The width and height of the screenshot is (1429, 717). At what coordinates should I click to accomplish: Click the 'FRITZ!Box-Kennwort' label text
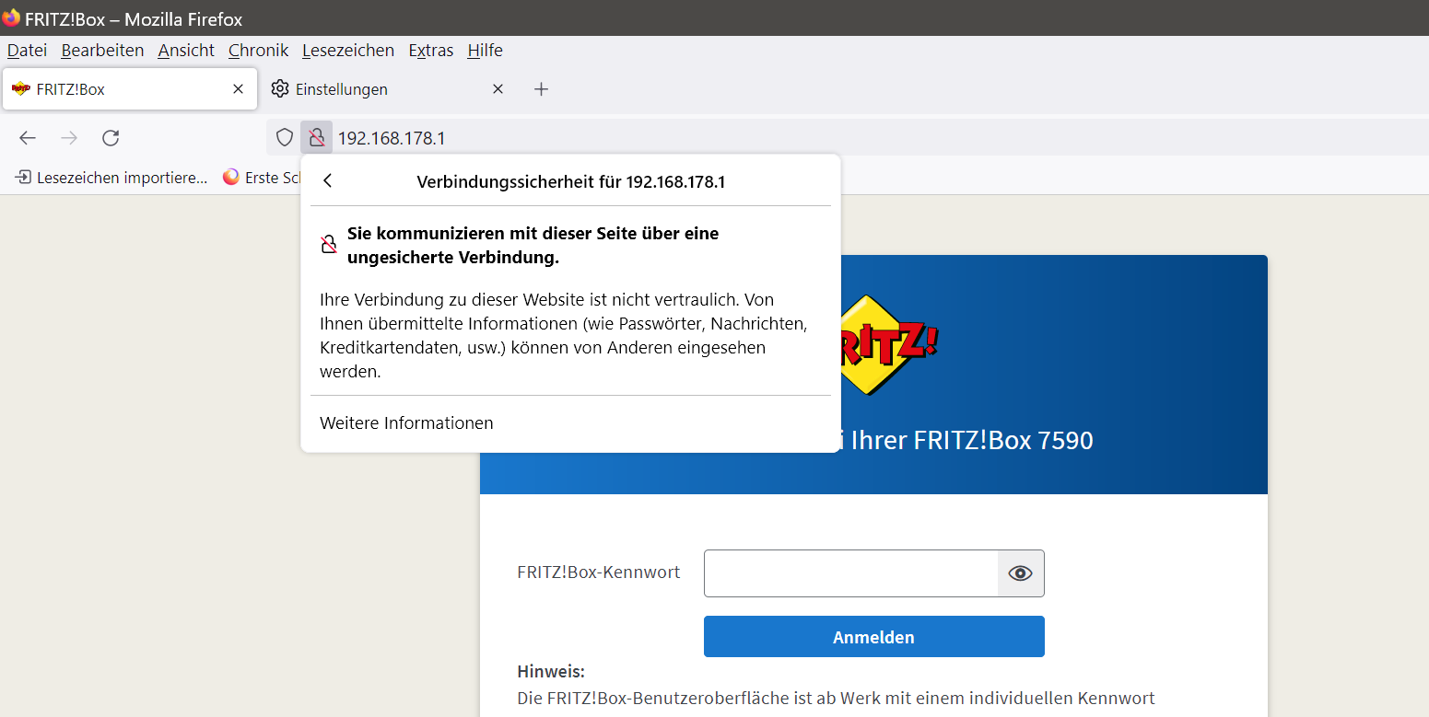[x=599, y=572]
